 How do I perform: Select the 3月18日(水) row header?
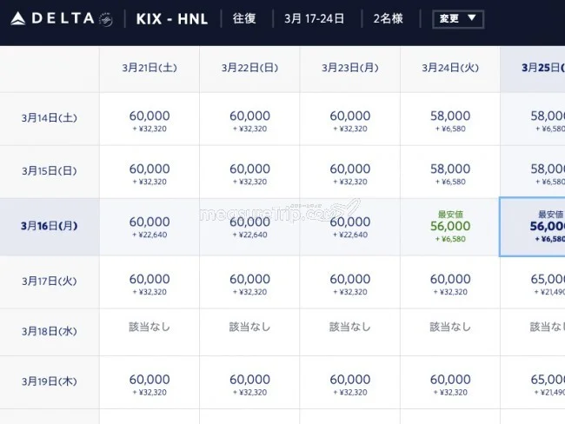(50, 333)
